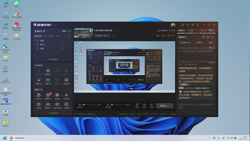
Task: Click the 去查看 link in task reminder
Action: click(x=184, y=84)
